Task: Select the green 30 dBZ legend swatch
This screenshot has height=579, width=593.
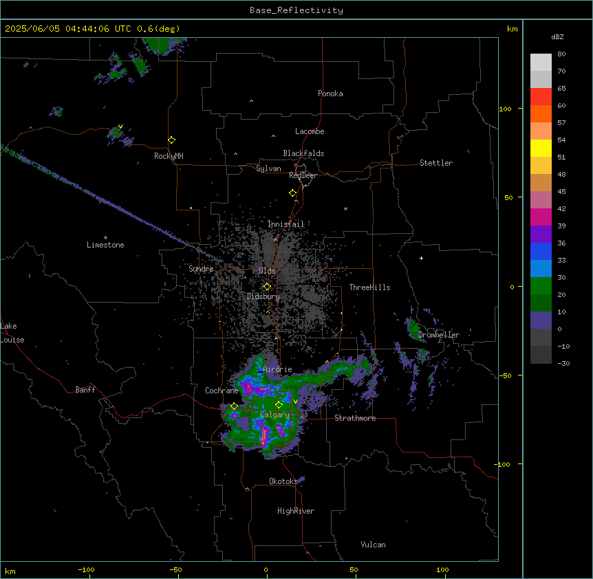Action: (x=541, y=286)
